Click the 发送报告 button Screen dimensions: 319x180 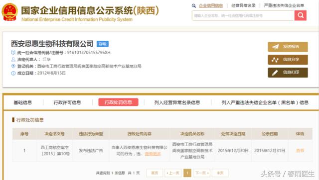(288, 47)
